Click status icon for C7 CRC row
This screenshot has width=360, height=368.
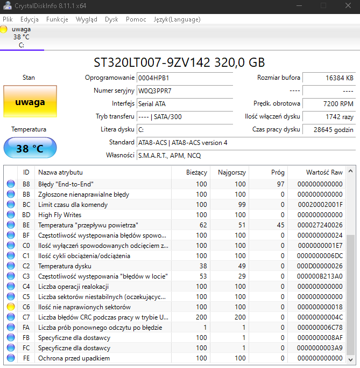tap(11, 317)
